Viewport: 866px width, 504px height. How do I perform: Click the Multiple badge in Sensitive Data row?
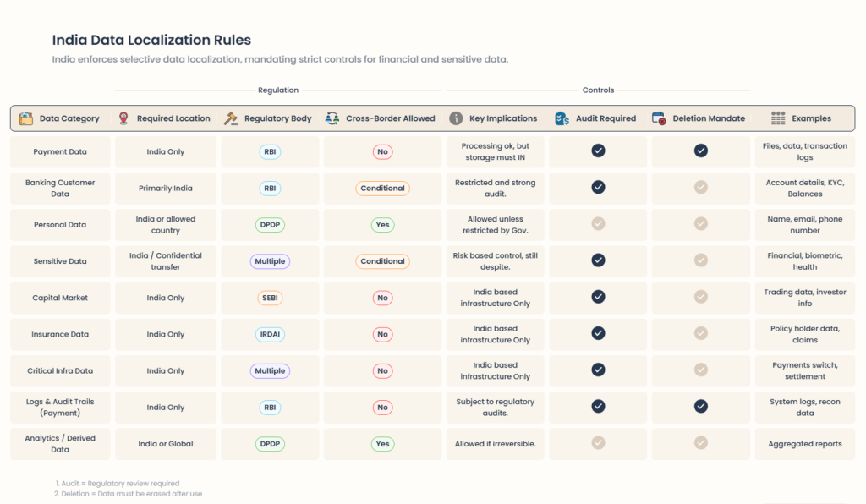(x=270, y=261)
